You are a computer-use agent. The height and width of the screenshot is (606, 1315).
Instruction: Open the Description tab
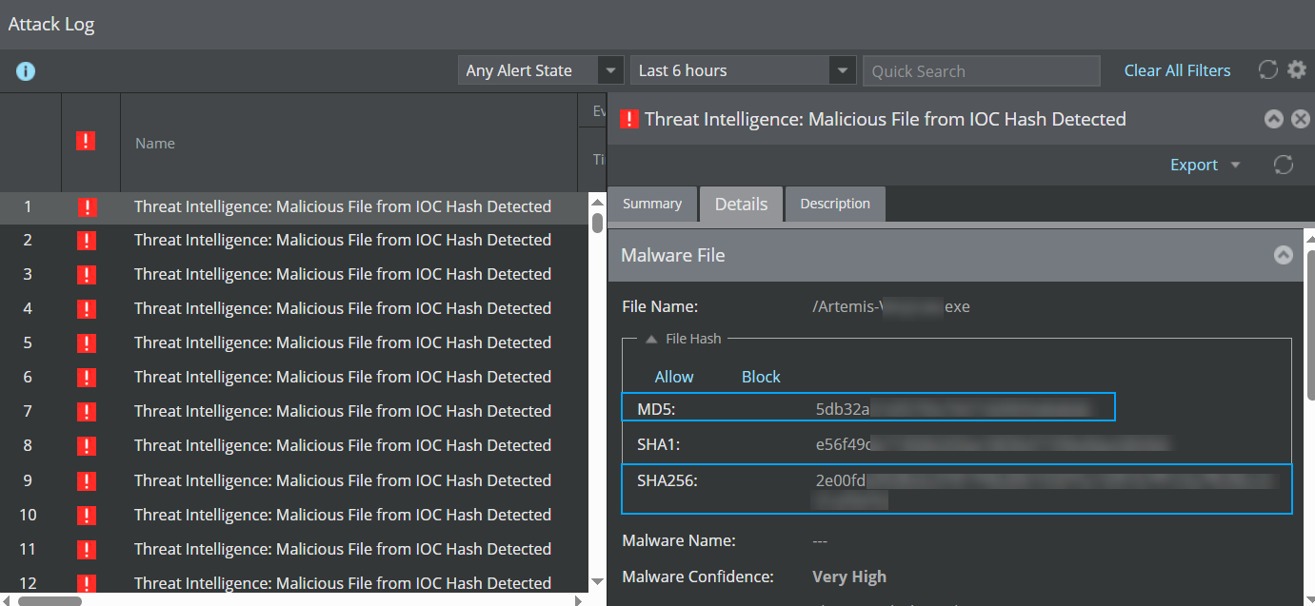click(835, 204)
